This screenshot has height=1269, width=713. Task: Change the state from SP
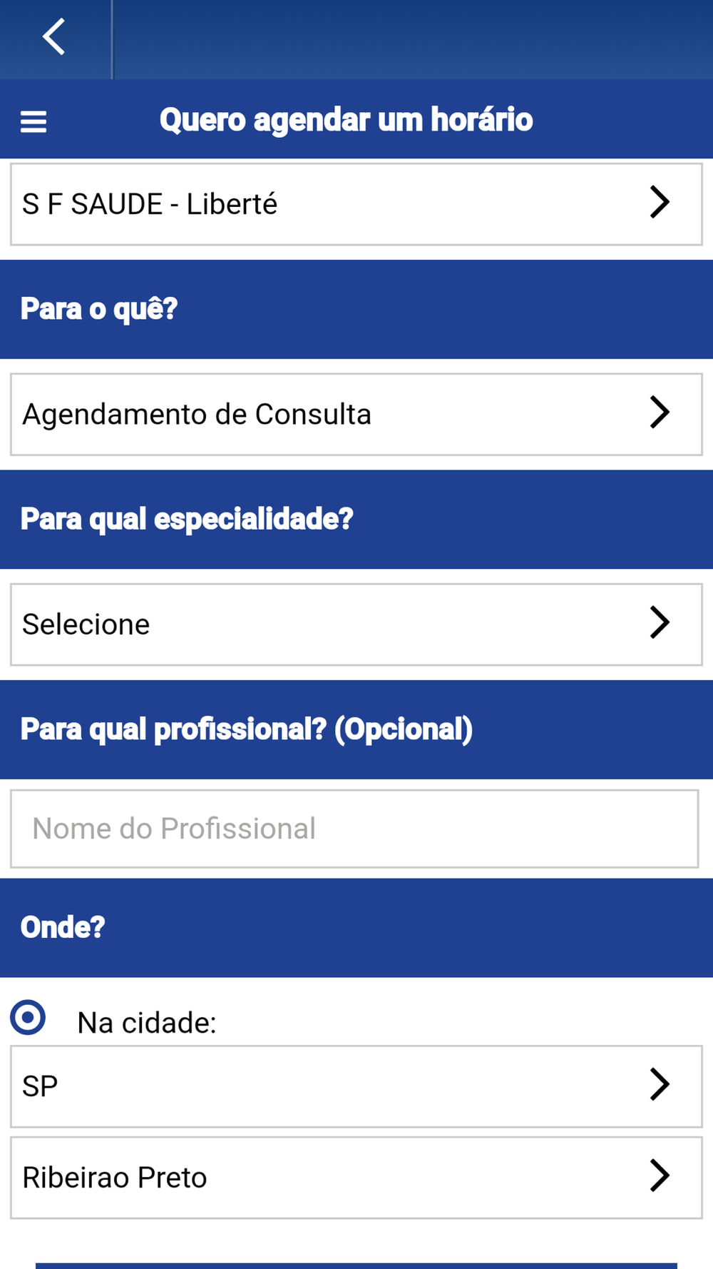tap(356, 1086)
